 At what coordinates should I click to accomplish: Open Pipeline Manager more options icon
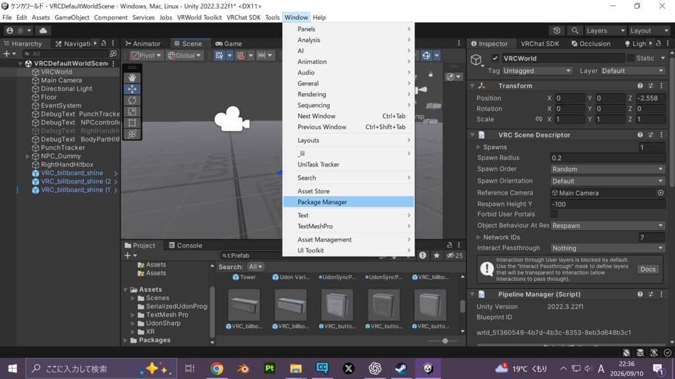point(662,294)
